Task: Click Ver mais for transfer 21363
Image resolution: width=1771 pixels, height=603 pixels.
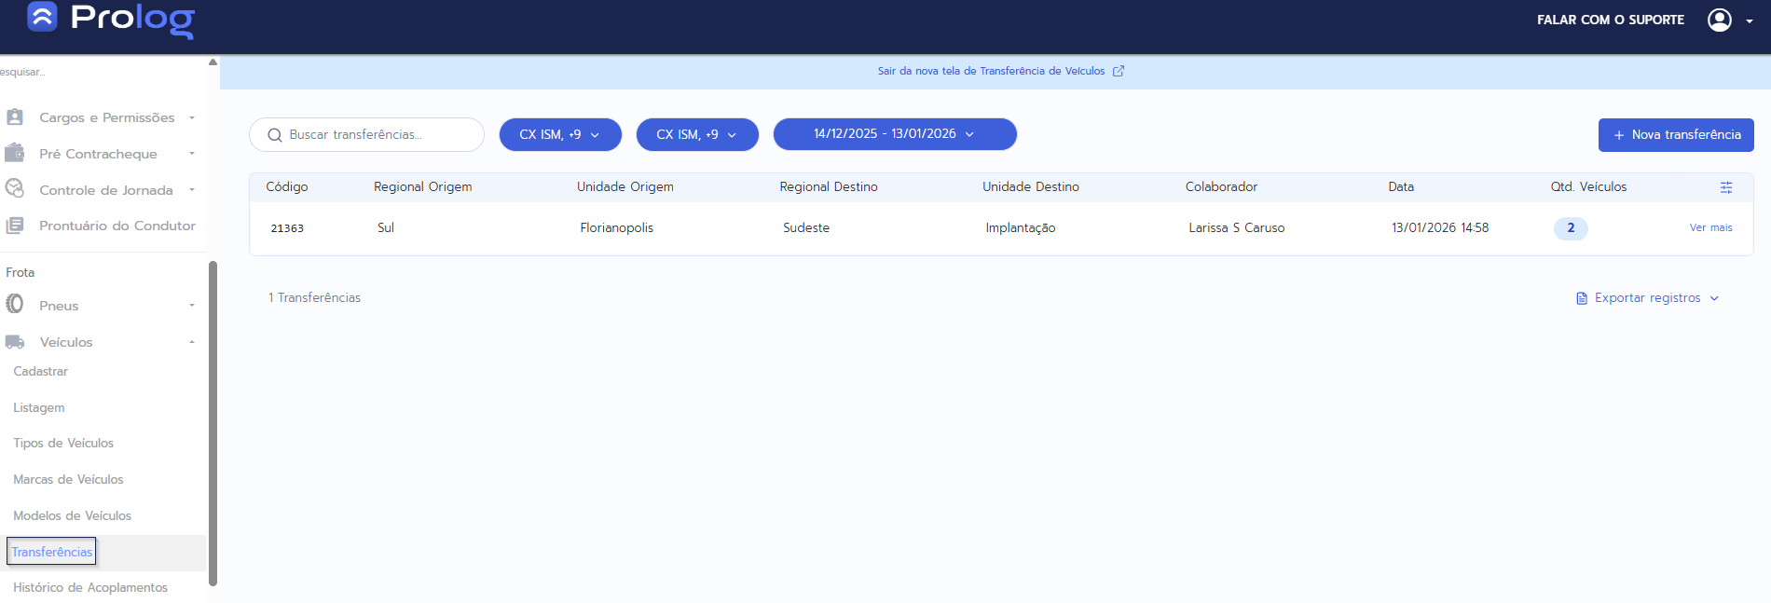Action: pos(1710,227)
